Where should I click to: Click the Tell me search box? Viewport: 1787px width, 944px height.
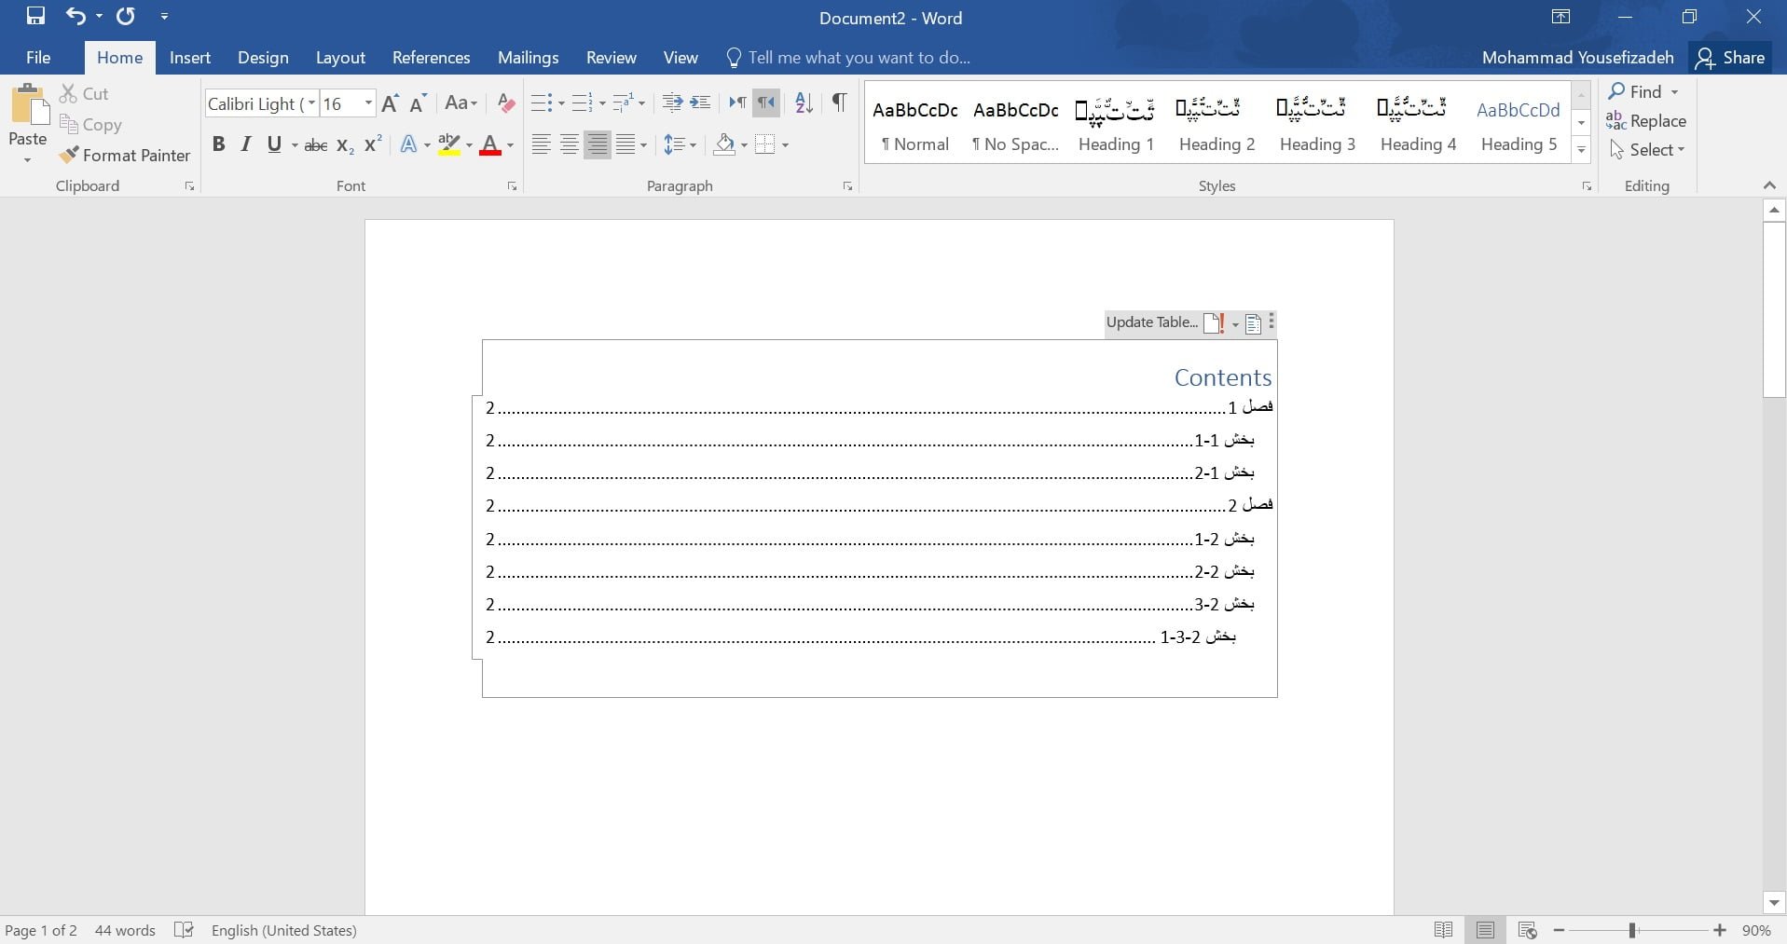(858, 58)
